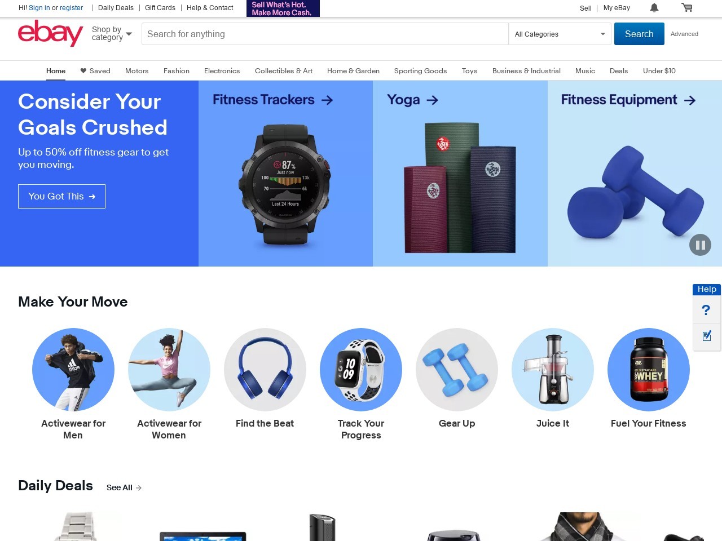The height and width of the screenshot is (541, 722).
Task: Open the Help question mark icon
Action: [706, 309]
